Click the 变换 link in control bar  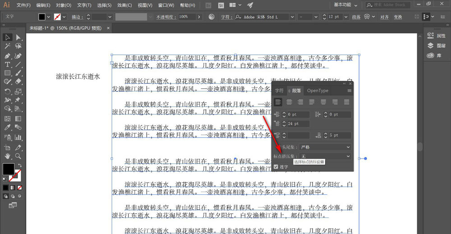click(x=398, y=17)
